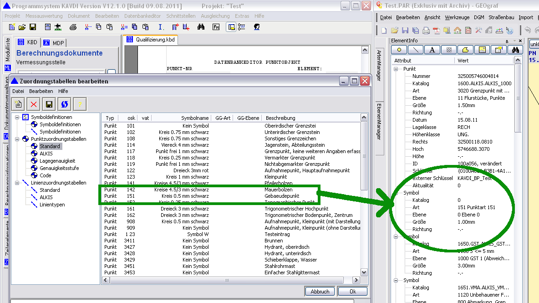Image resolution: width=539 pixels, height=303 pixels.
Task: Toggle the highlighted panel layout icon in KAVDI toolbar
Action: pyautogui.click(x=231, y=27)
